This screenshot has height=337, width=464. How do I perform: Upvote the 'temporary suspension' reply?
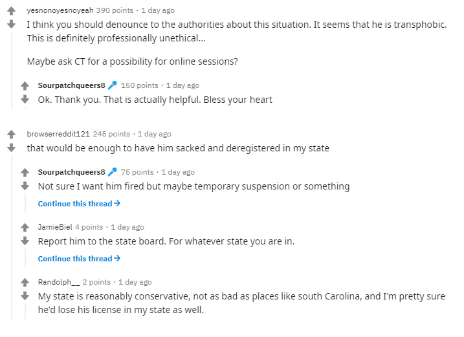[x=25, y=173]
